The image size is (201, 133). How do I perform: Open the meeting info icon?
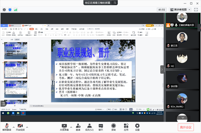(4, 10)
